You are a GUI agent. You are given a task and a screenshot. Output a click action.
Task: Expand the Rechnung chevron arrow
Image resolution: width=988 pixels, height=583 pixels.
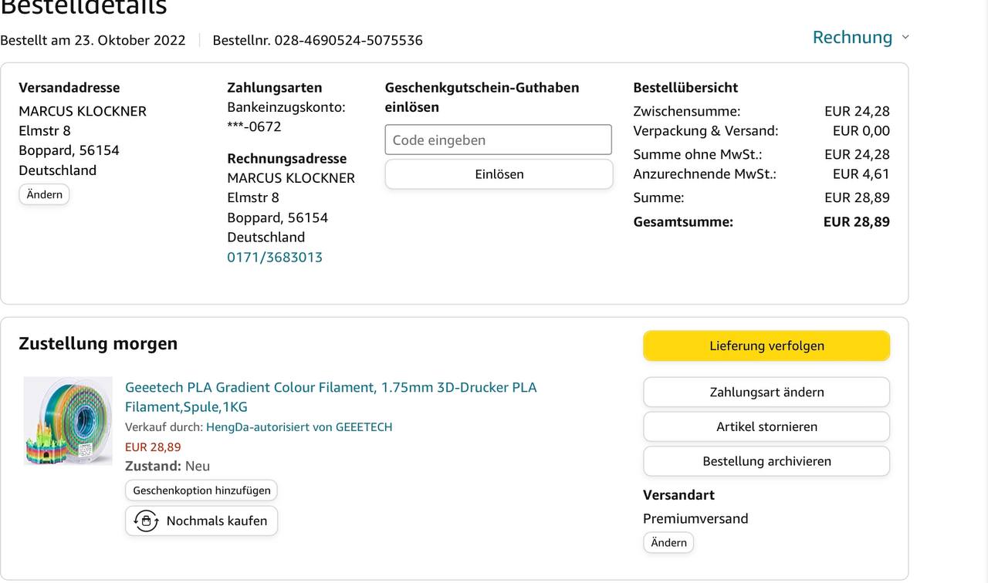(x=905, y=38)
